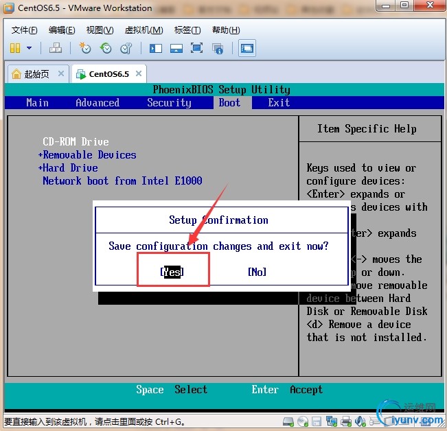447x431 pixels.
Task: Select the Exit BIOS menu
Action: coord(279,102)
